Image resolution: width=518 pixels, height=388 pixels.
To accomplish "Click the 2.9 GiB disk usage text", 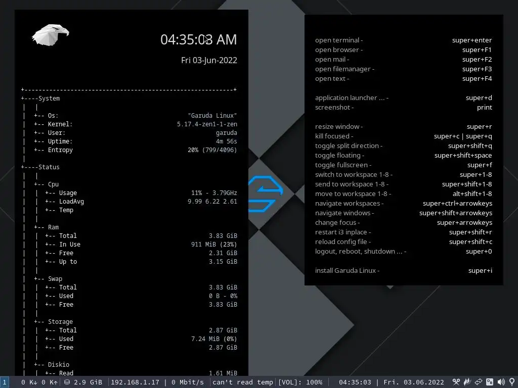I will (x=88, y=382).
